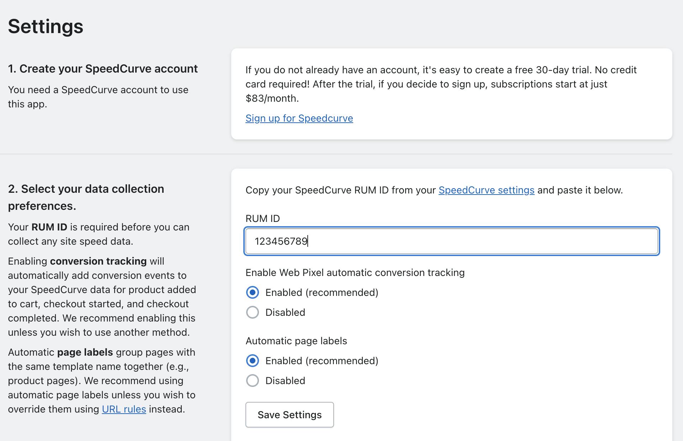Click the 'Create your SpeedCurve account' heading

click(x=103, y=69)
